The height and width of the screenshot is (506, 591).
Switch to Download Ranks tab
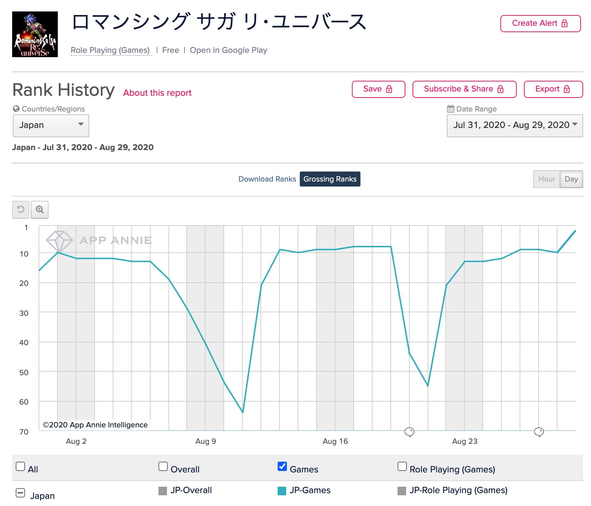click(267, 179)
